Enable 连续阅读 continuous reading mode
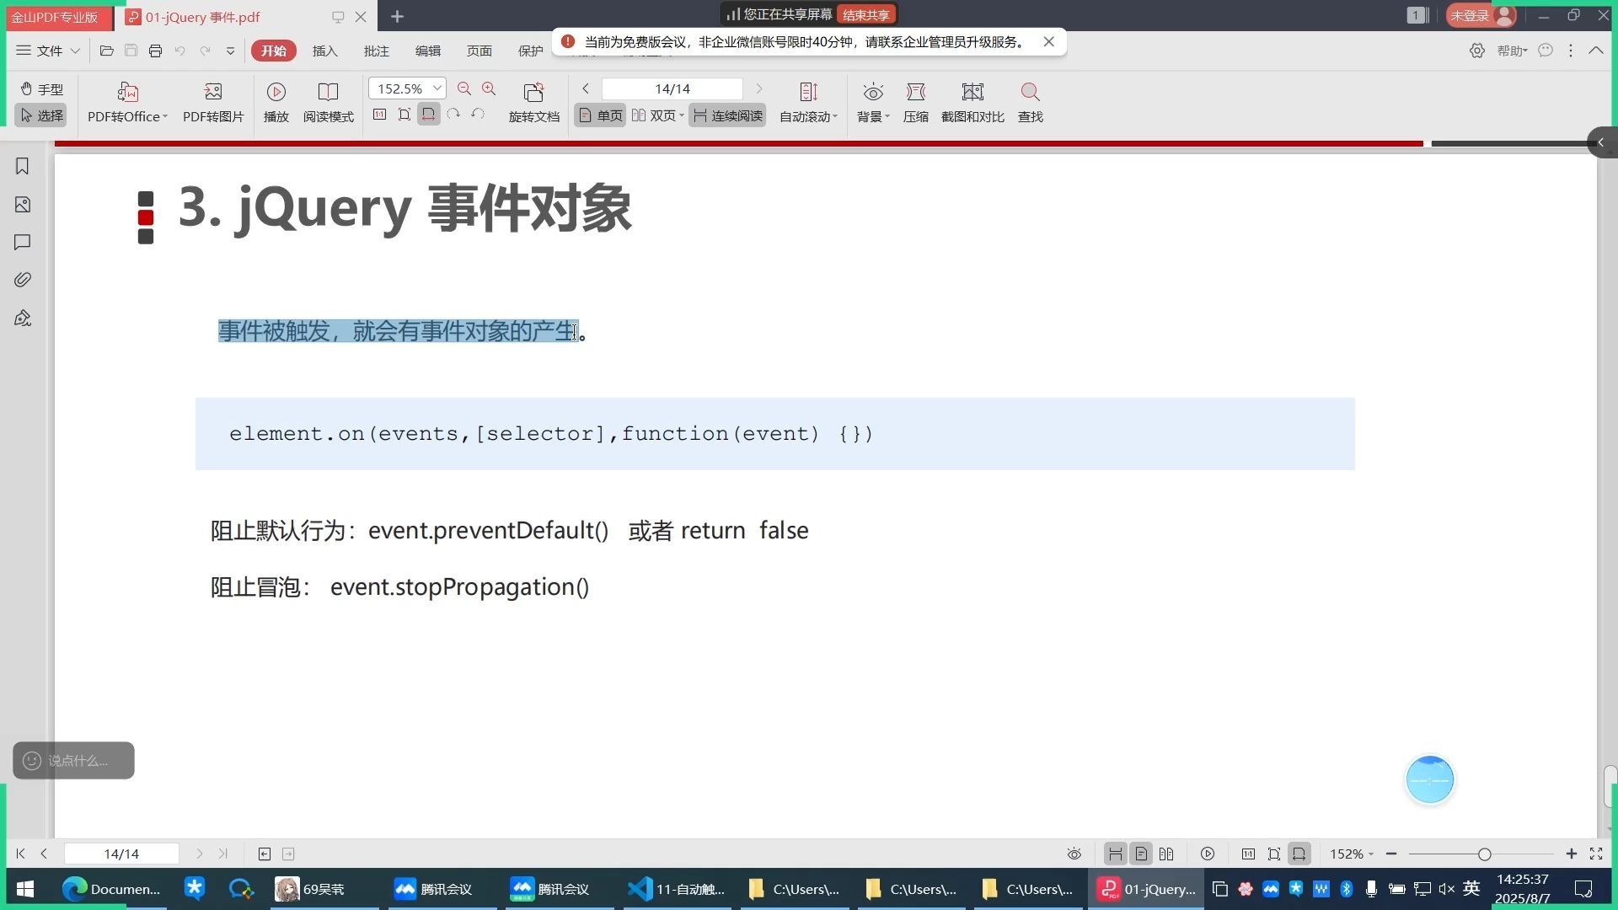The image size is (1618, 910). [x=726, y=115]
